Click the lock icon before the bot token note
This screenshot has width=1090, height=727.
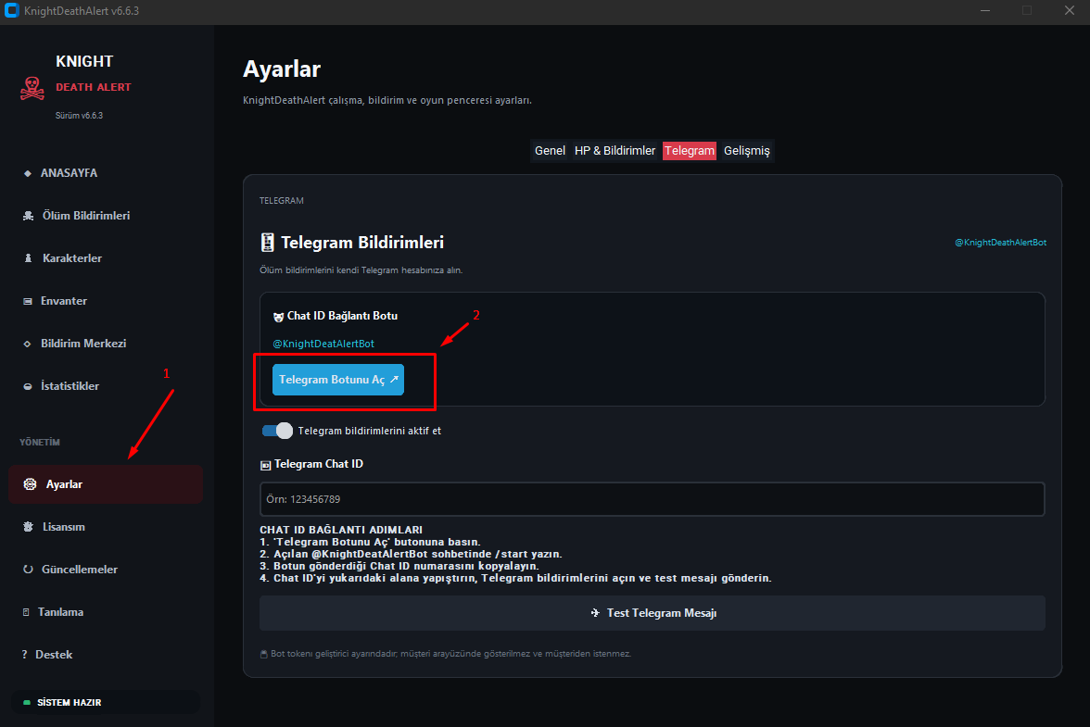click(263, 654)
